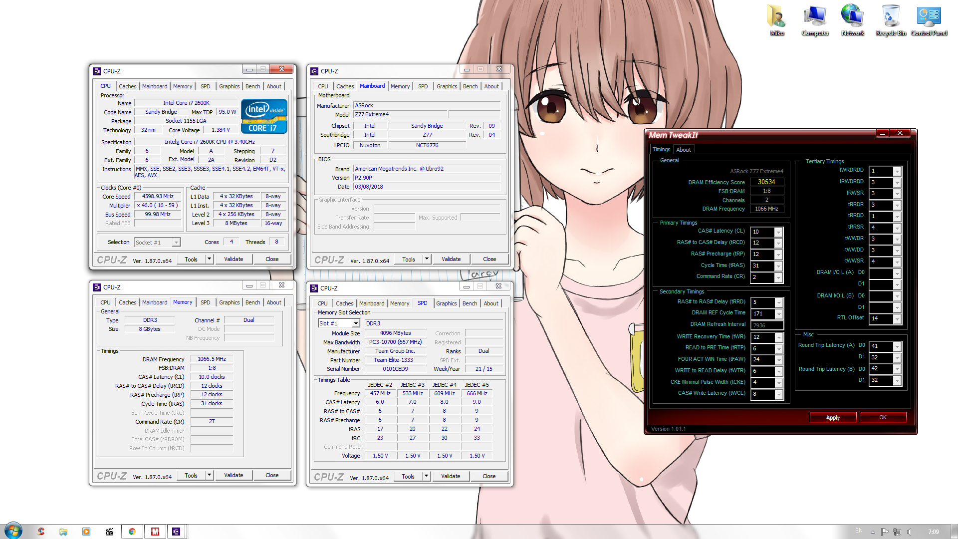Open the Graphics tab in the Mainboard window
The height and width of the screenshot is (539, 958).
447,86
